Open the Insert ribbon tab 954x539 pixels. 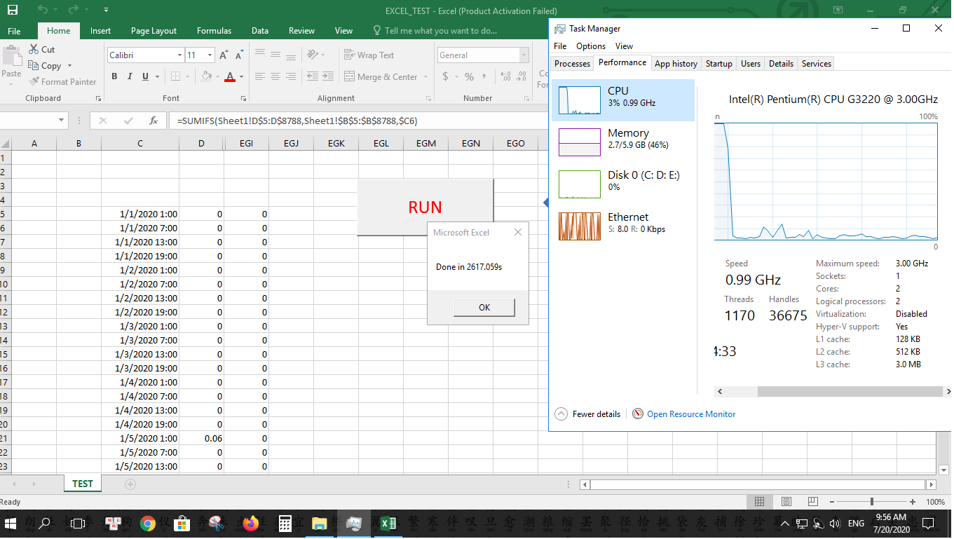click(x=100, y=31)
